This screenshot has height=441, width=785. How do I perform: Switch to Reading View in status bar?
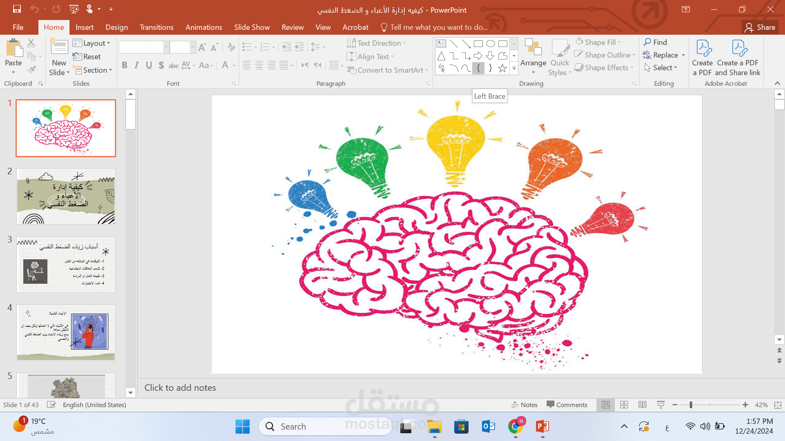[x=642, y=405]
